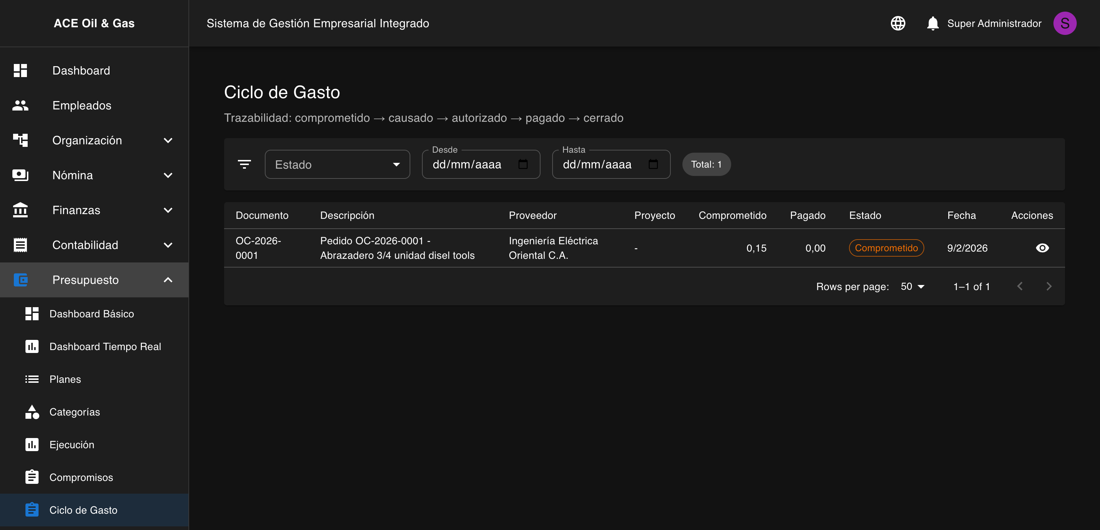Open Dashboard menu item
1100x530 pixels.
tap(94, 71)
